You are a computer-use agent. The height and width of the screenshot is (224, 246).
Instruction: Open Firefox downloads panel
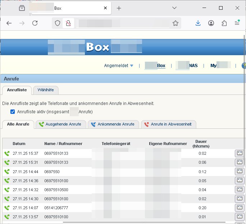click(198, 23)
